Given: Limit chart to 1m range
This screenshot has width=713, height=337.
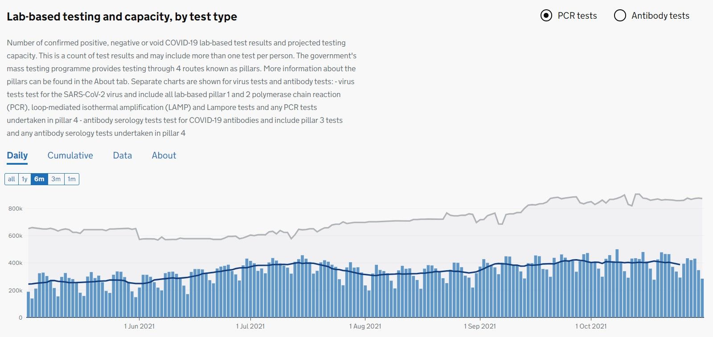Looking at the screenshot, I should (72, 179).
